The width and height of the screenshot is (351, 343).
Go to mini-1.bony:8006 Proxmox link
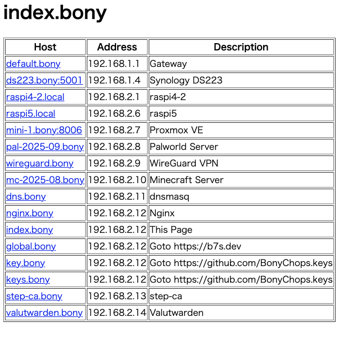pos(44,130)
